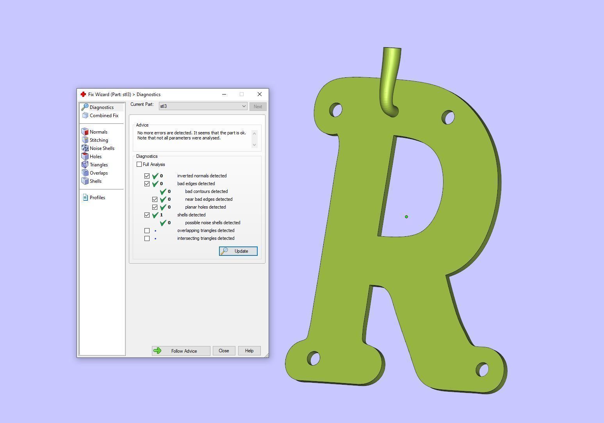Click the dialog resize grip corner
This screenshot has height=423, width=604.
click(x=266, y=355)
